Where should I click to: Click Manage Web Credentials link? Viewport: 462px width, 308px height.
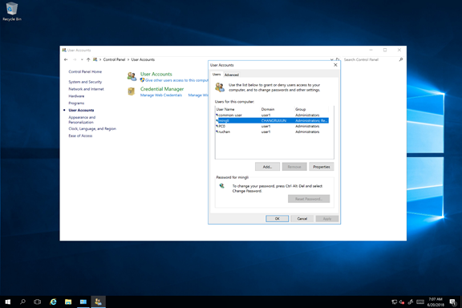pyautogui.click(x=161, y=95)
